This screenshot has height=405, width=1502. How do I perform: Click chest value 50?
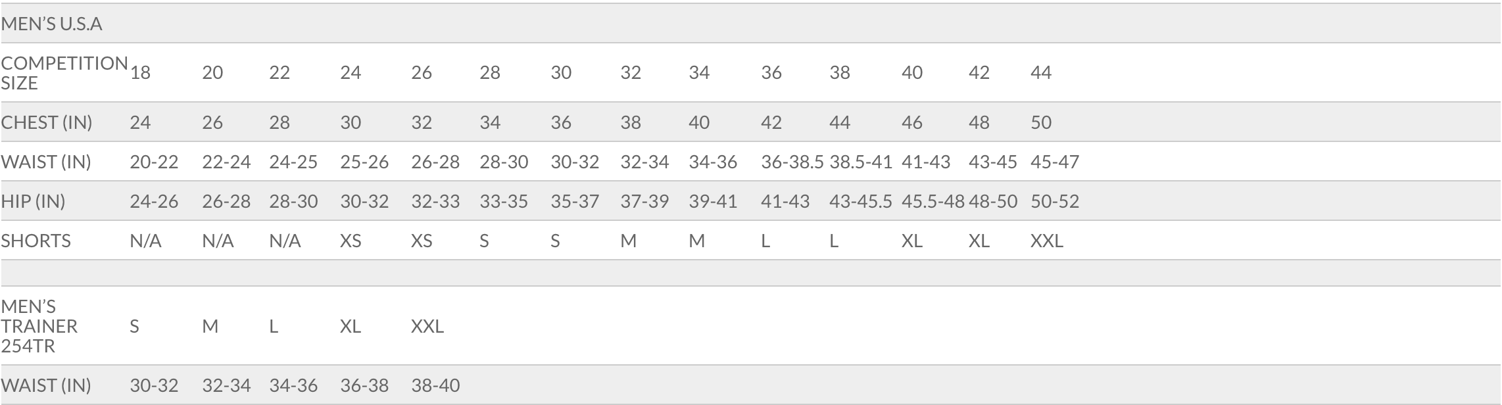(x=1041, y=122)
